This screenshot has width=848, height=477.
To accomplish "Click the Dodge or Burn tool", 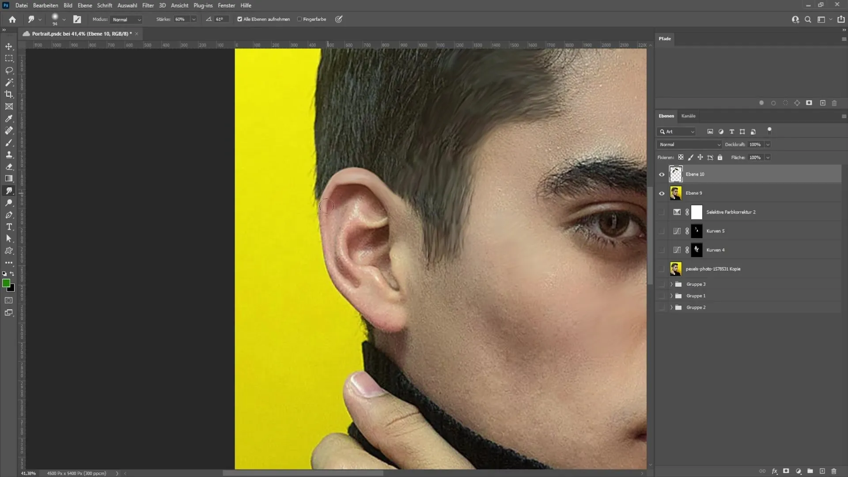I will point(9,203).
